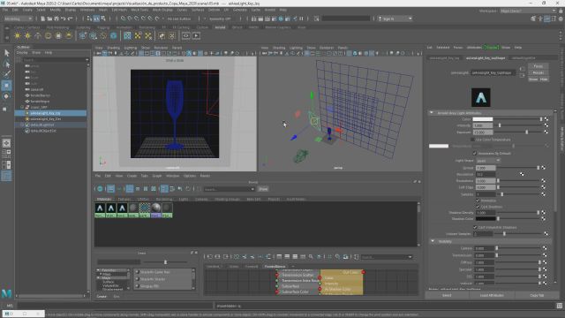Screen dimensions: 565x318
Task: Click the Save Scene icon
Action: (x=56, y=19)
